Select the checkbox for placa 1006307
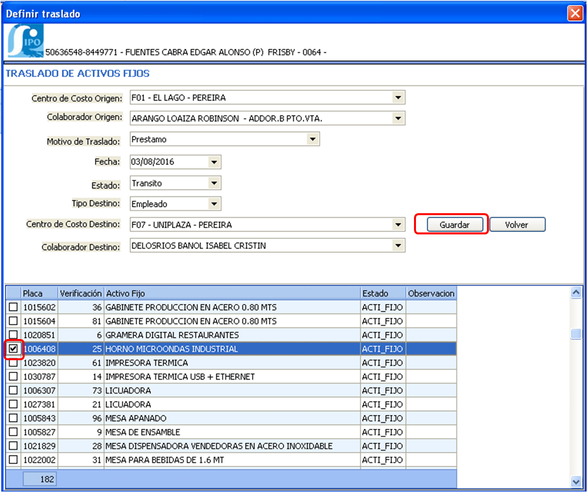Screen dimensions: 587x492 tap(13, 390)
